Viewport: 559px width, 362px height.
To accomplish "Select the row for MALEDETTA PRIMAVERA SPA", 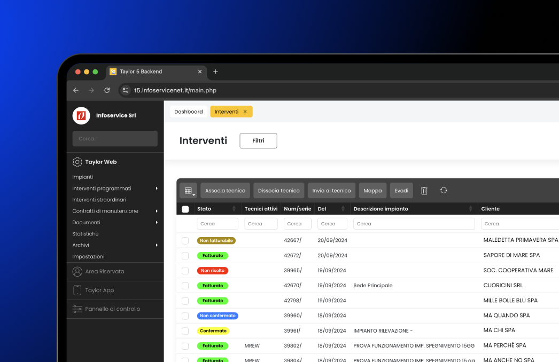I will click(x=185, y=240).
